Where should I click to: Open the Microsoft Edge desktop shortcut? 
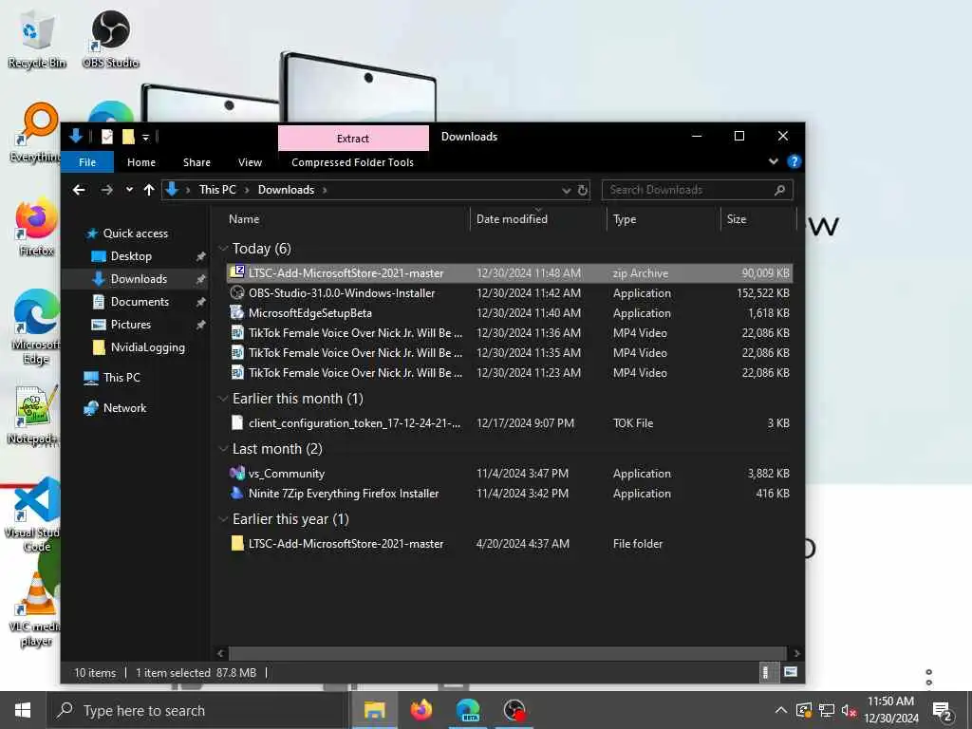point(36,327)
